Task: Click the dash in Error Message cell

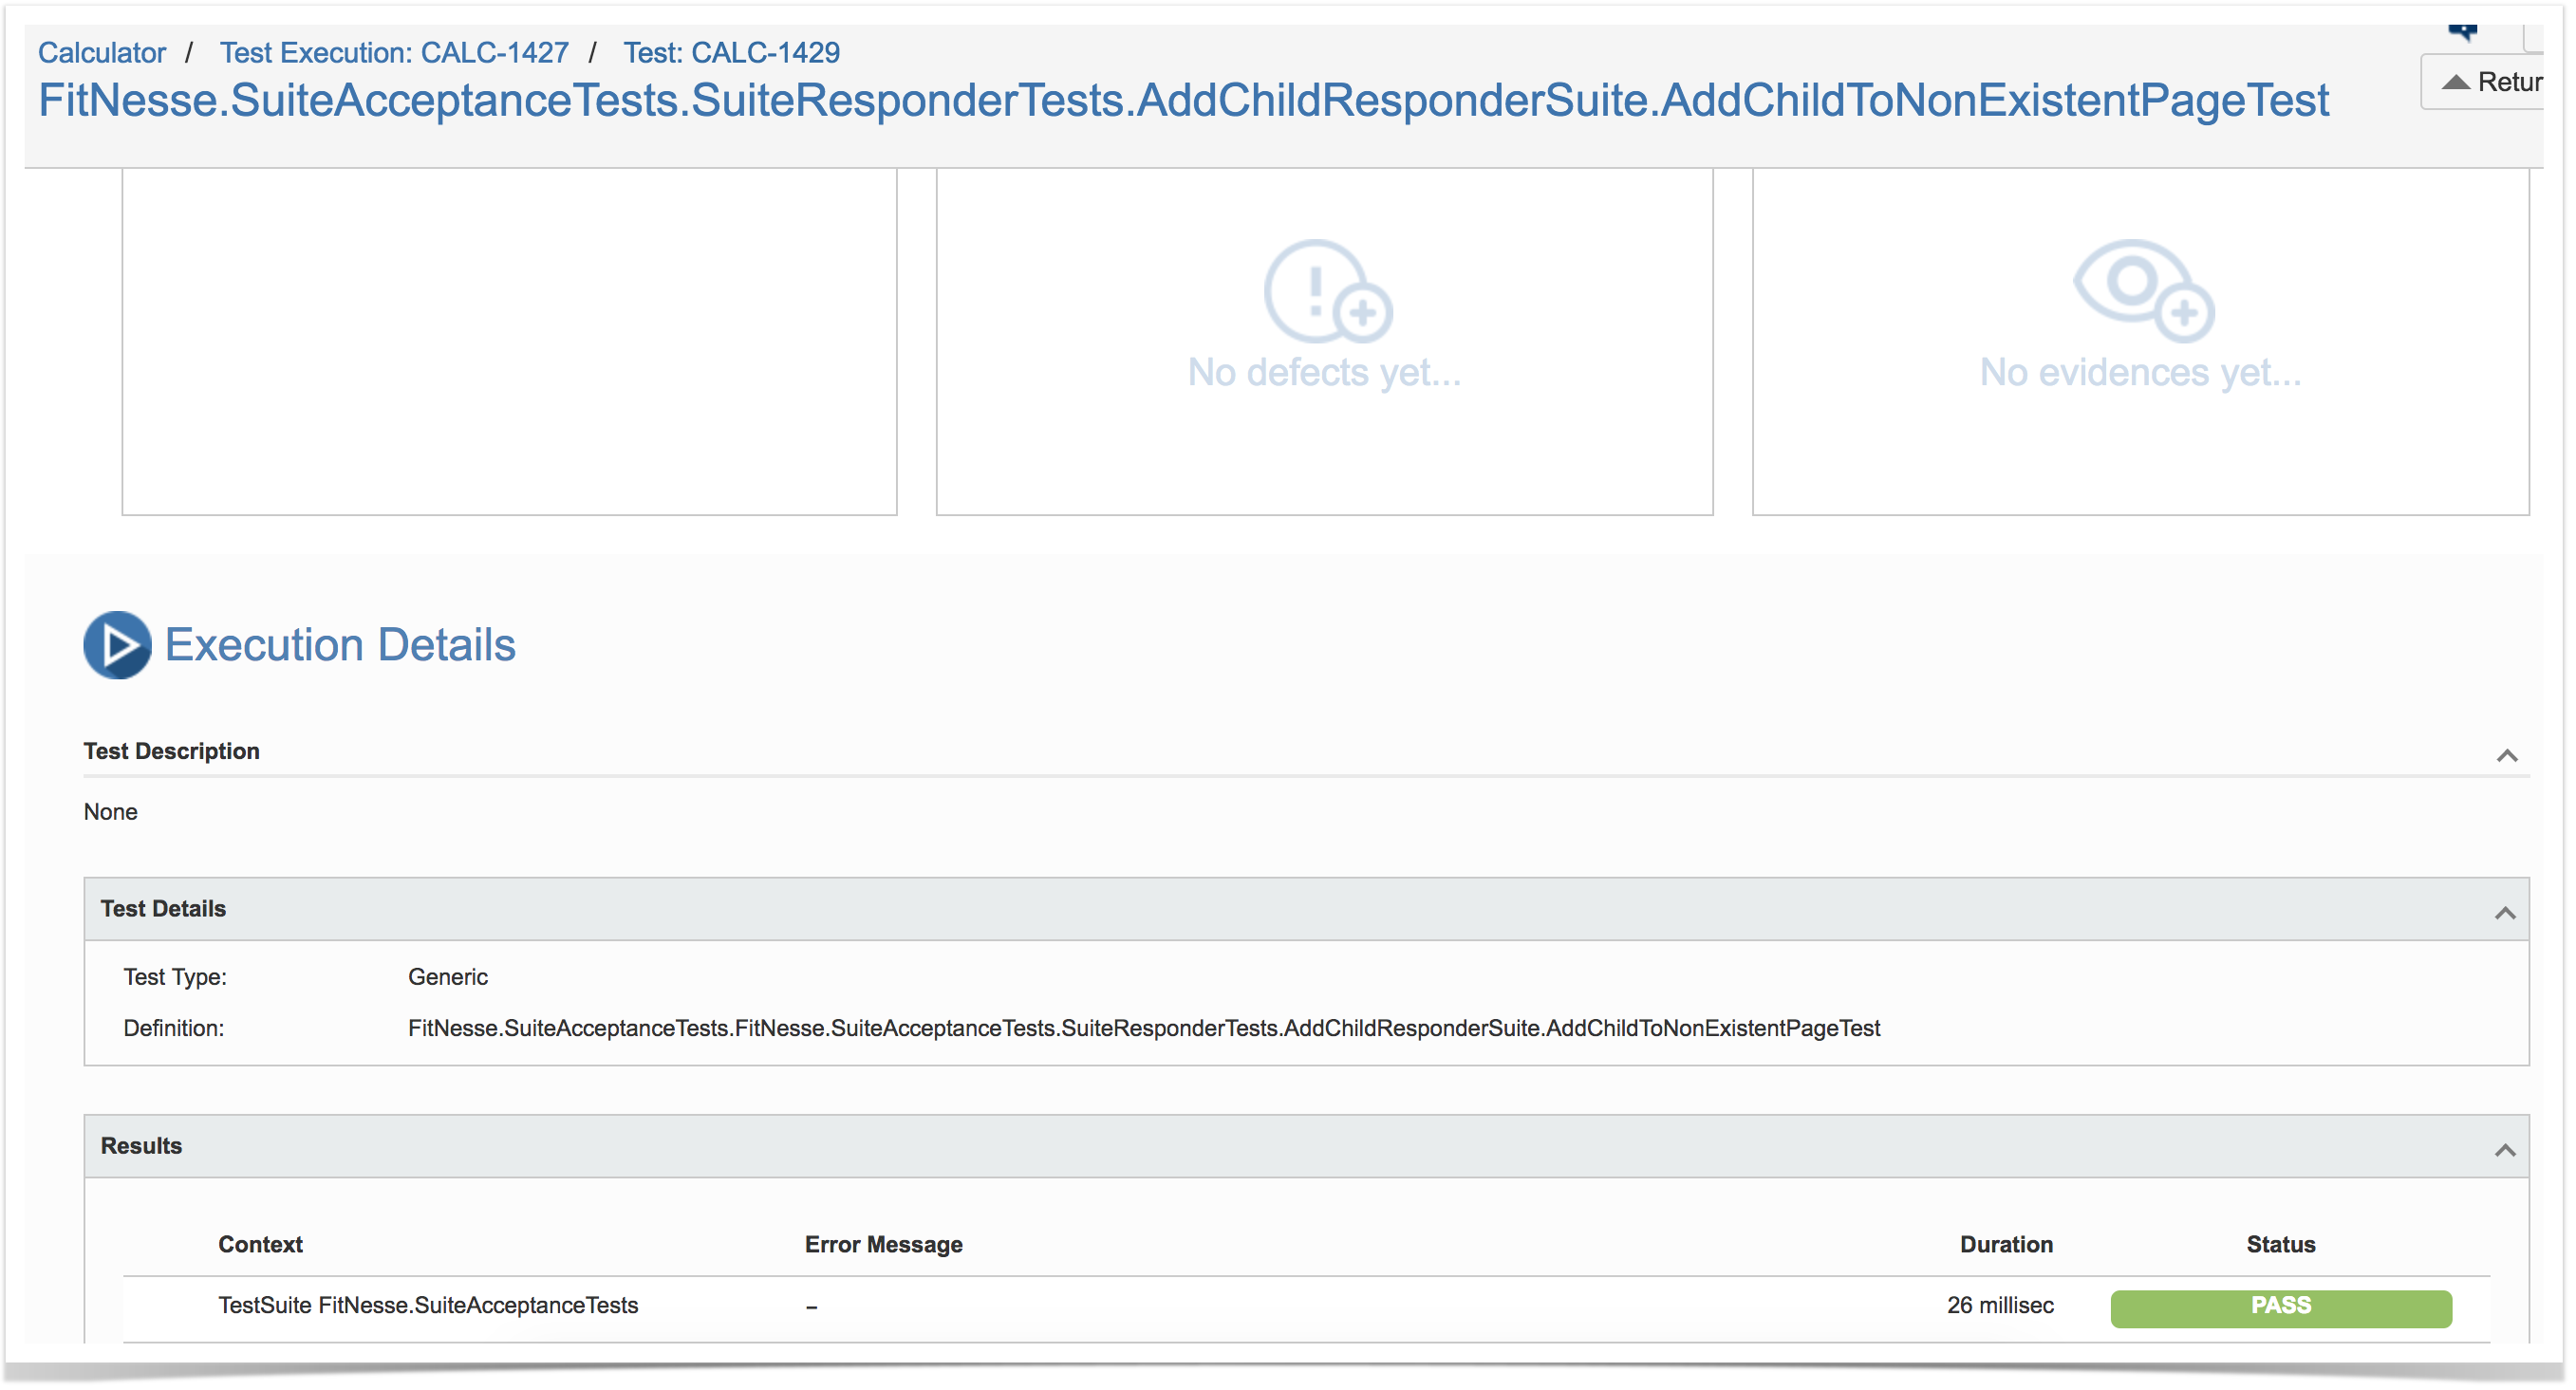Action: (811, 1307)
